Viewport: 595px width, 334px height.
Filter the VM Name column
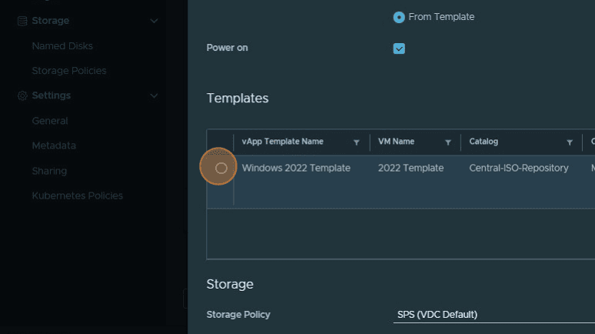click(x=447, y=142)
